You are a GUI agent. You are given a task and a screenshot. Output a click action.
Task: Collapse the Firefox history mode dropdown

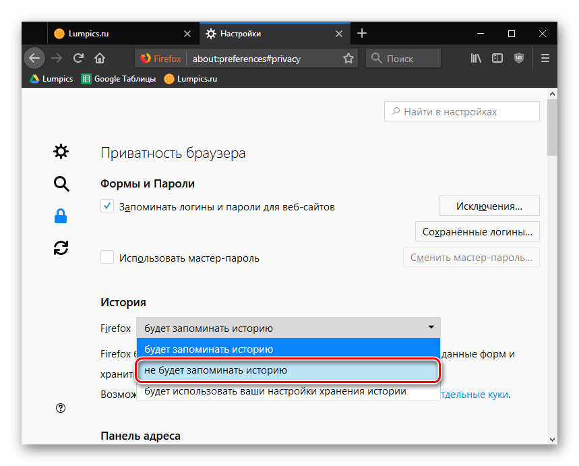click(288, 328)
